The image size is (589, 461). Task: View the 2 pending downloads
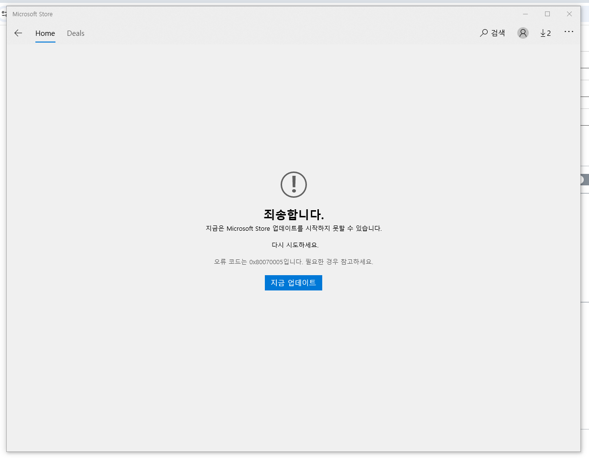545,33
